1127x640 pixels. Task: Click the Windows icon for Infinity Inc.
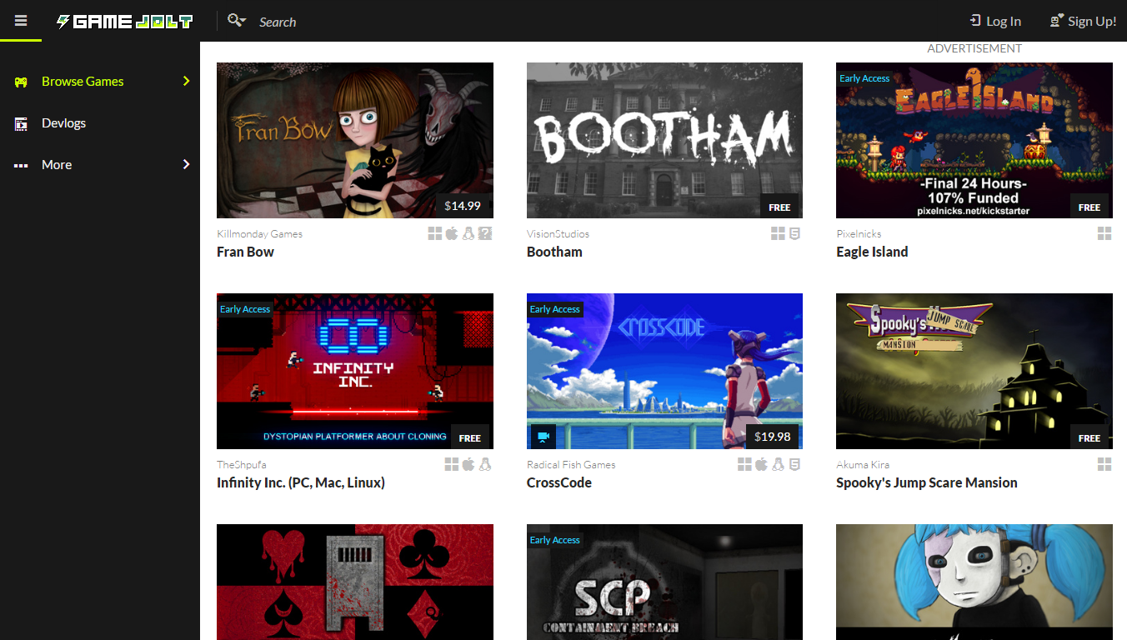click(x=452, y=464)
